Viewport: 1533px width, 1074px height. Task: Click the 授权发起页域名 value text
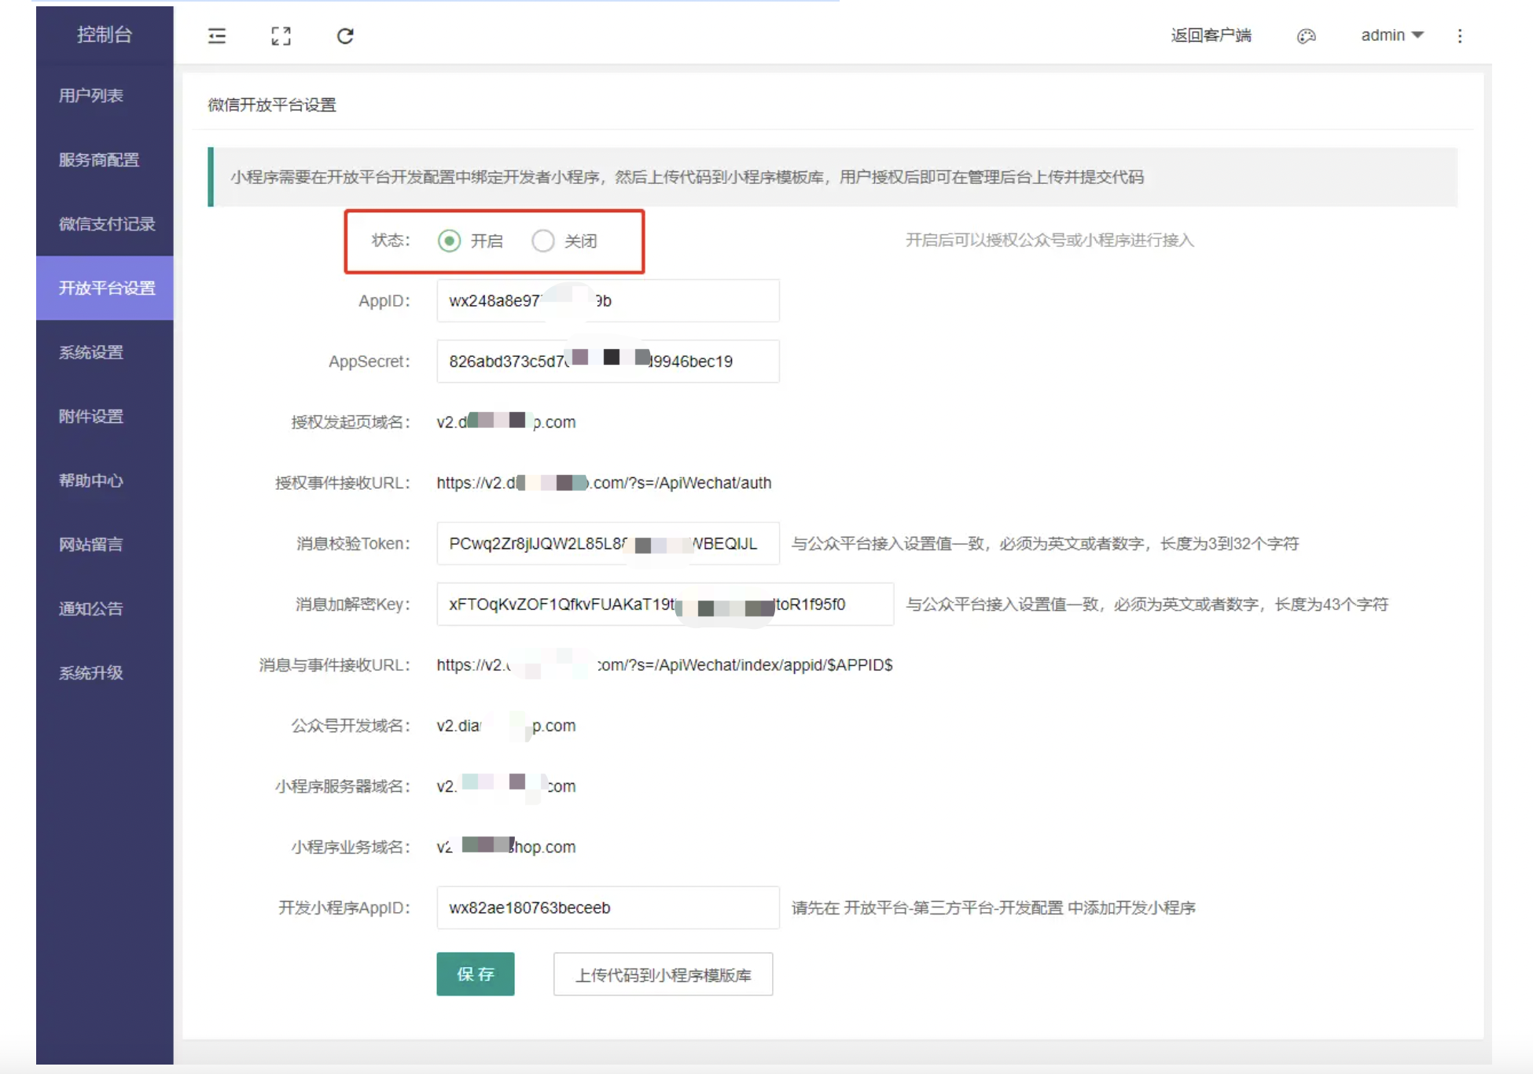[505, 422]
